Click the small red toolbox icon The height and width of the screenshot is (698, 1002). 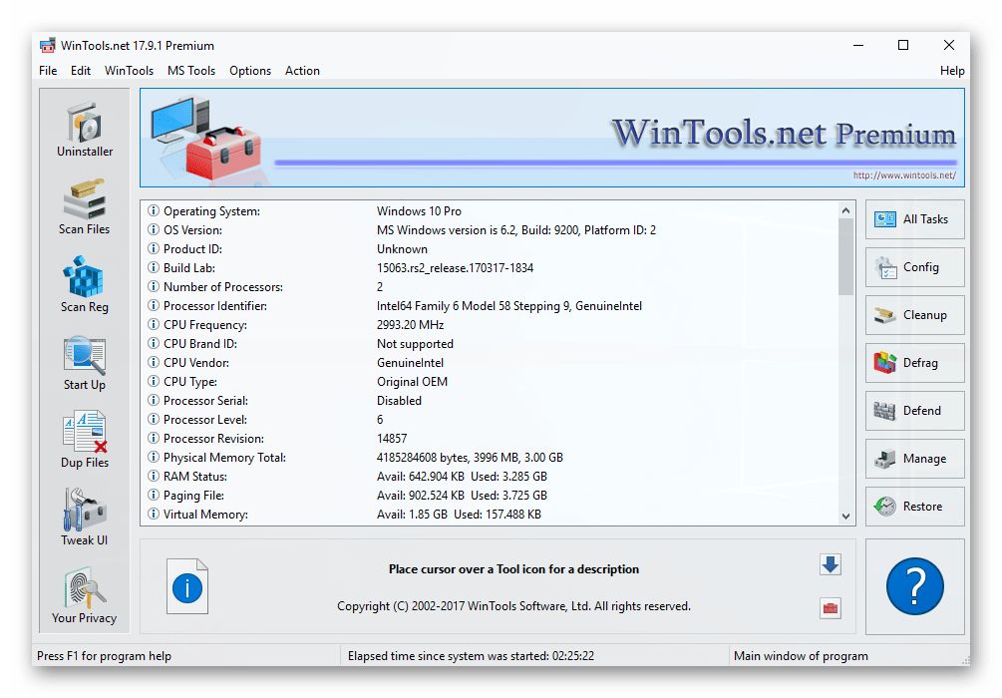pyautogui.click(x=831, y=608)
